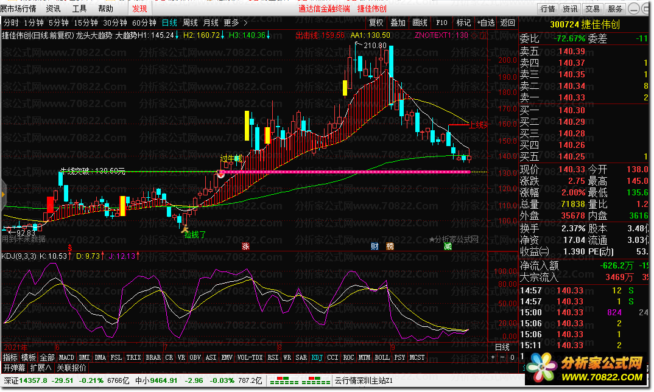Select the 日线 daily period tab
Screen dimensions: 654x392
(169, 23)
